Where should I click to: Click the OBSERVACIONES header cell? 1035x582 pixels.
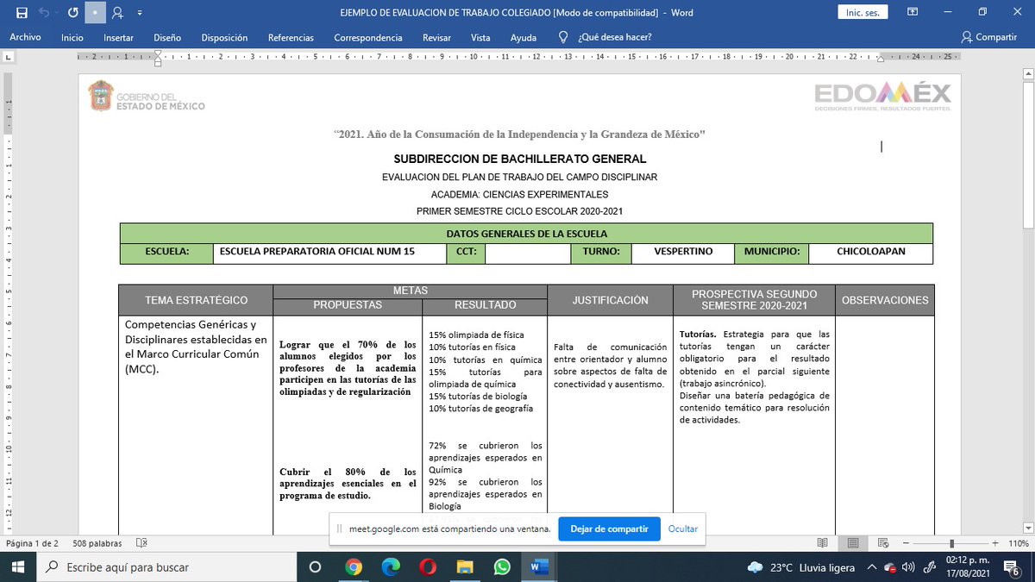(x=885, y=300)
